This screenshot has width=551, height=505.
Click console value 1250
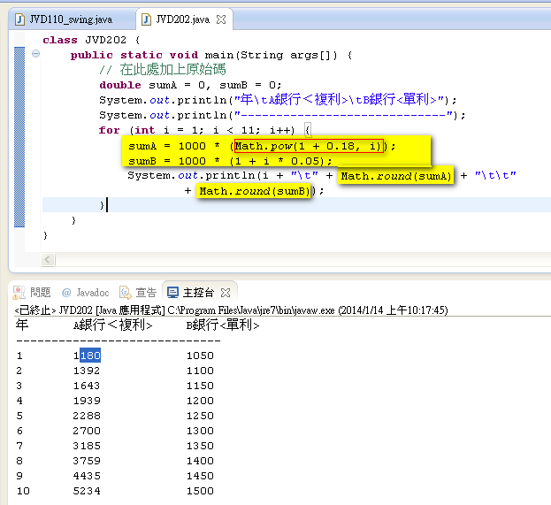[200, 416]
